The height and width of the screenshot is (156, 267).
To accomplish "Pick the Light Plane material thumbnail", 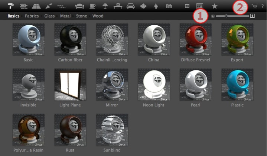I will coord(70,85).
